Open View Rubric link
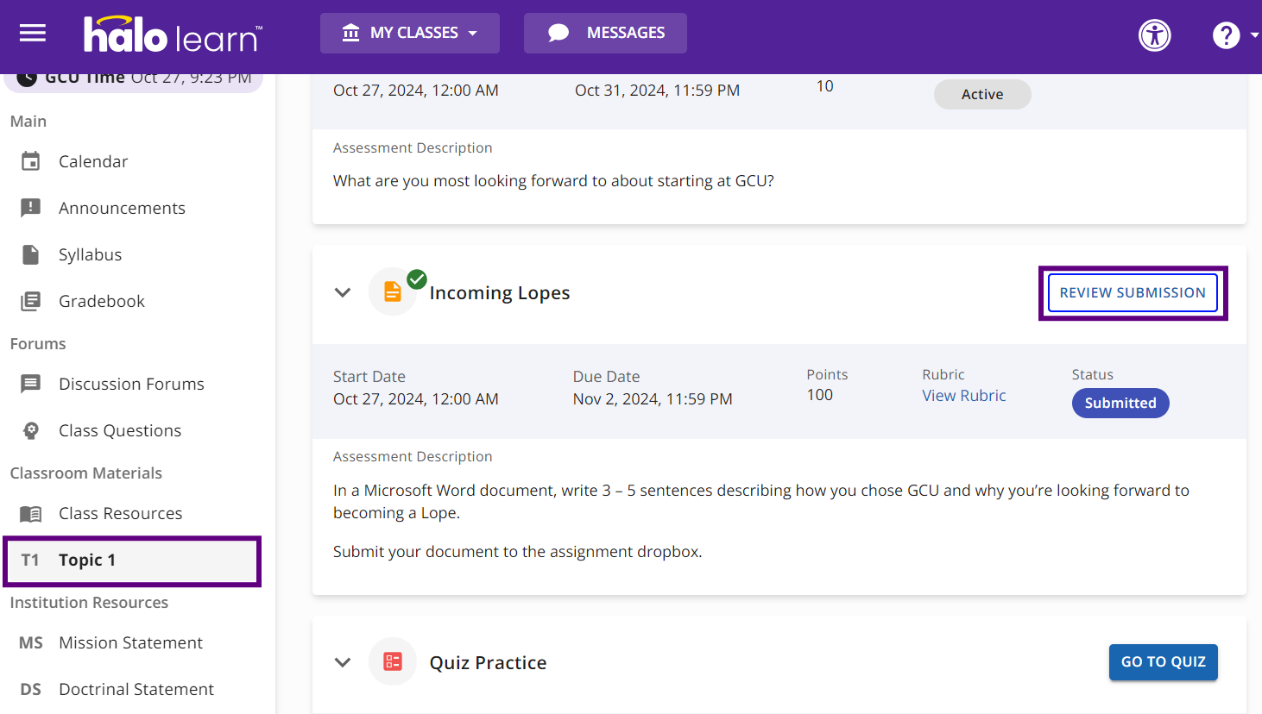Screen dimensions: 1262x714 coord(964,395)
